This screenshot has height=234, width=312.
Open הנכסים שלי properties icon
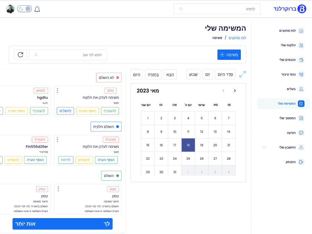click(x=301, y=60)
